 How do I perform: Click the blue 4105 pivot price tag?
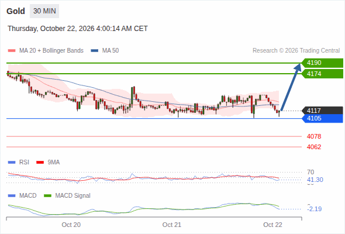322,118
